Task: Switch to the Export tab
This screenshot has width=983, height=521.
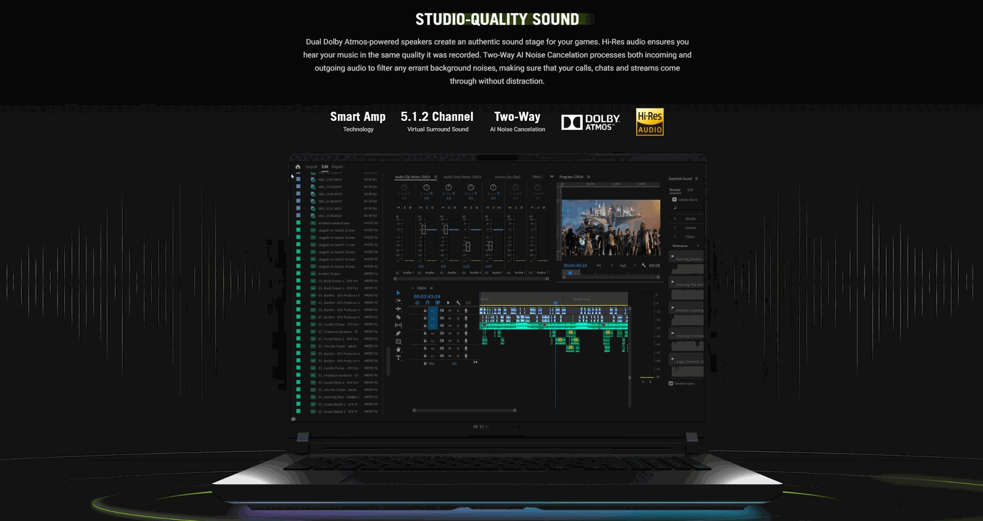Action: (337, 167)
